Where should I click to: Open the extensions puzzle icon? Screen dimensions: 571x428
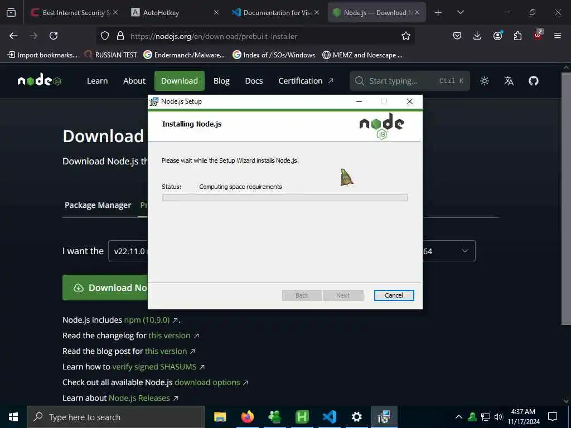[517, 36]
